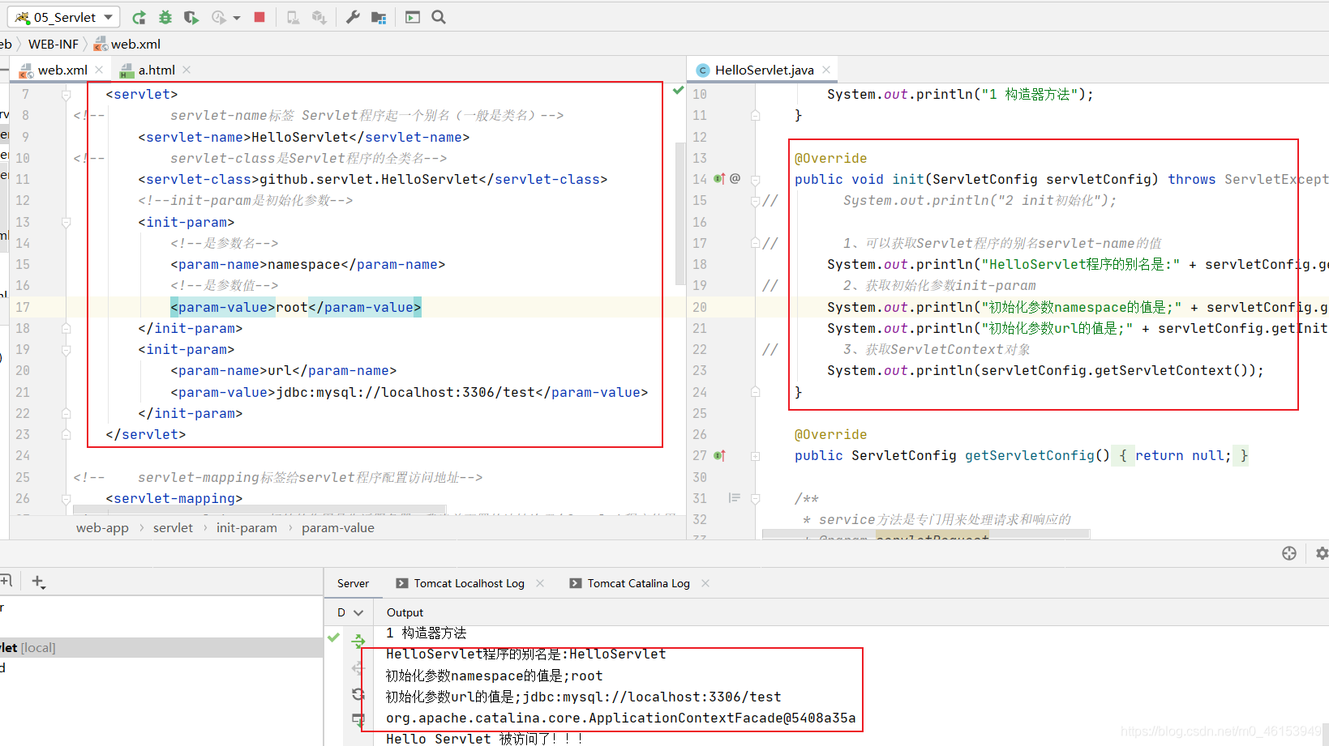Close the Tomcat Catalina Log tab

coord(705,583)
